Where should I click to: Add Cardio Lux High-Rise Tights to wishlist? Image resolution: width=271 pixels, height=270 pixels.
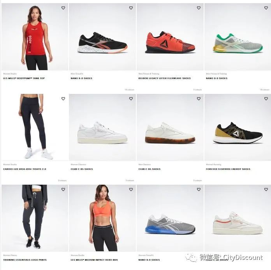63,99
